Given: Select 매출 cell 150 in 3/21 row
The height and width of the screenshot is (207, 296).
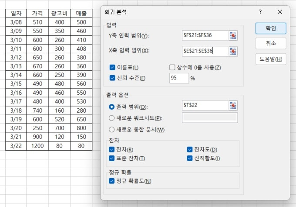Looking at the screenshot, I should tap(81, 137).
